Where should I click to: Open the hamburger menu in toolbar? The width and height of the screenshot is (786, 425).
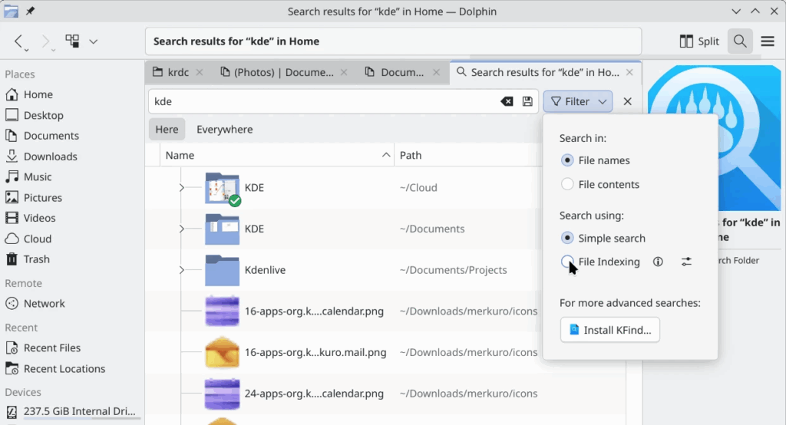[x=768, y=41]
